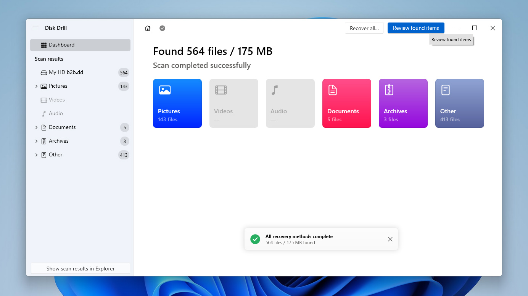Screen dimensions: 528x296
Task: Expand the Pictures tree node
Action: pyautogui.click(x=36, y=86)
